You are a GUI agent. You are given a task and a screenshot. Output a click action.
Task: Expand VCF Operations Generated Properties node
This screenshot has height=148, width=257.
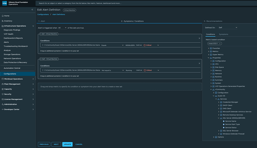(211, 86)
